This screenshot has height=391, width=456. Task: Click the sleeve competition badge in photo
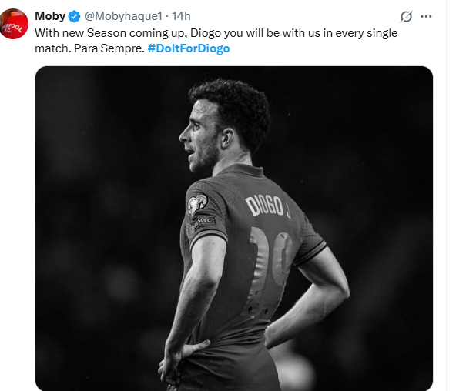(197, 204)
